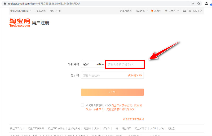
Task: Click the Taobao logo
Action: point(20,23)
